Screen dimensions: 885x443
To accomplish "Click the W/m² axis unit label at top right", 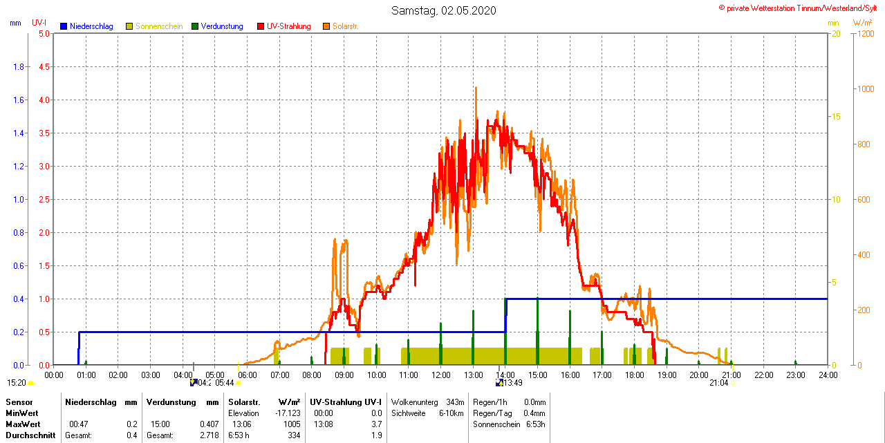I will coord(862,23).
